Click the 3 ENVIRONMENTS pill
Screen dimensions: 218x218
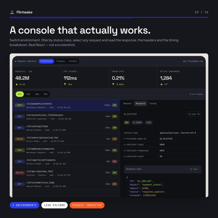pyautogui.click(x=24, y=205)
